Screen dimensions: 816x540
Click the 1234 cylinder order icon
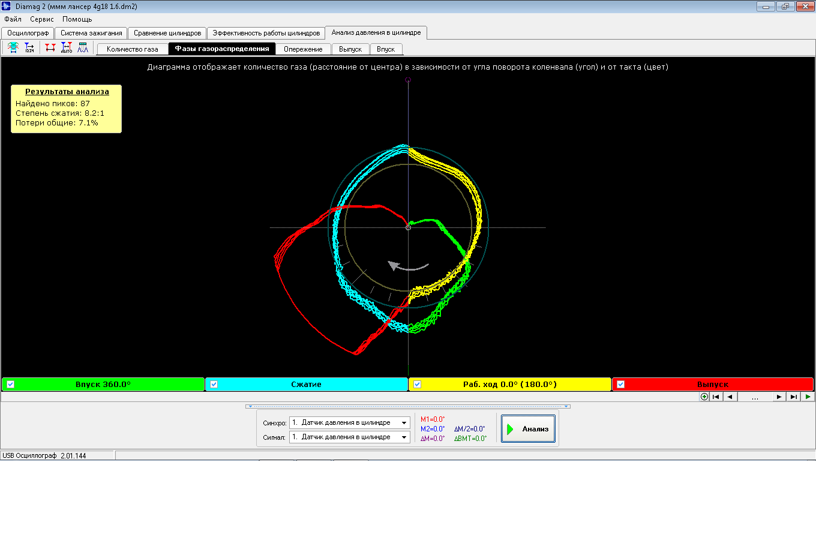click(x=29, y=48)
